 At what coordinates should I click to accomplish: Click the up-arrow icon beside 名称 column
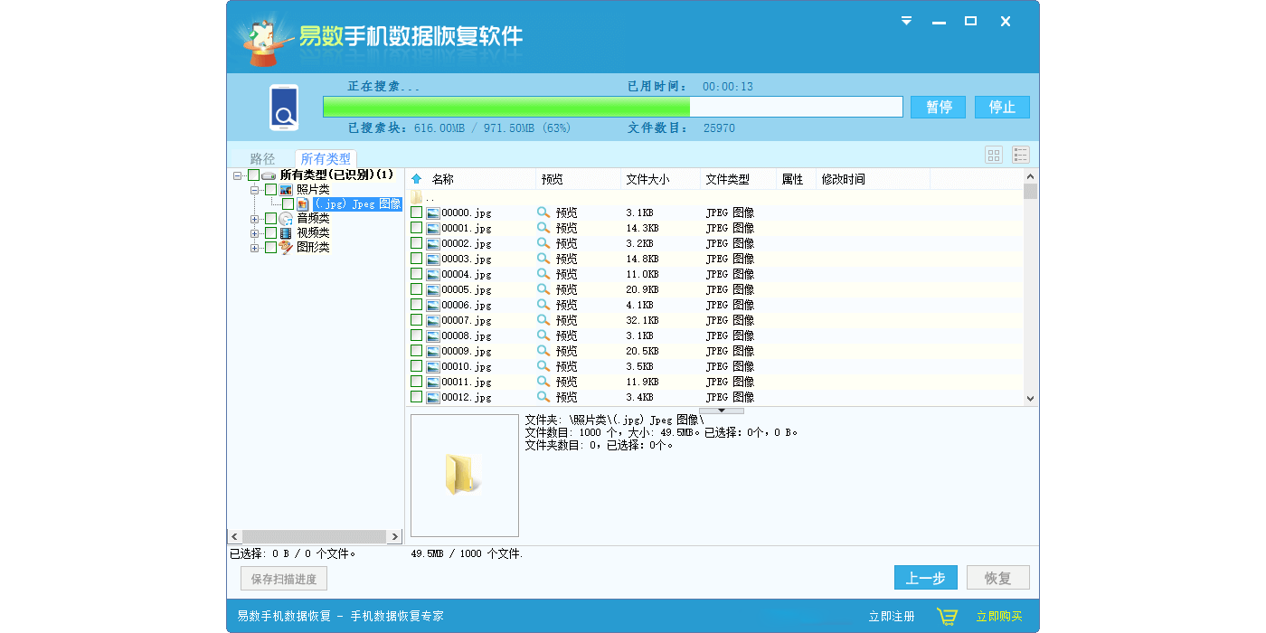coord(417,179)
